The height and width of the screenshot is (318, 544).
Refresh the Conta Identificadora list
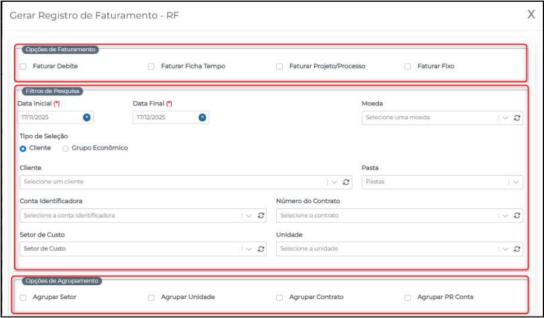(261, 216)
